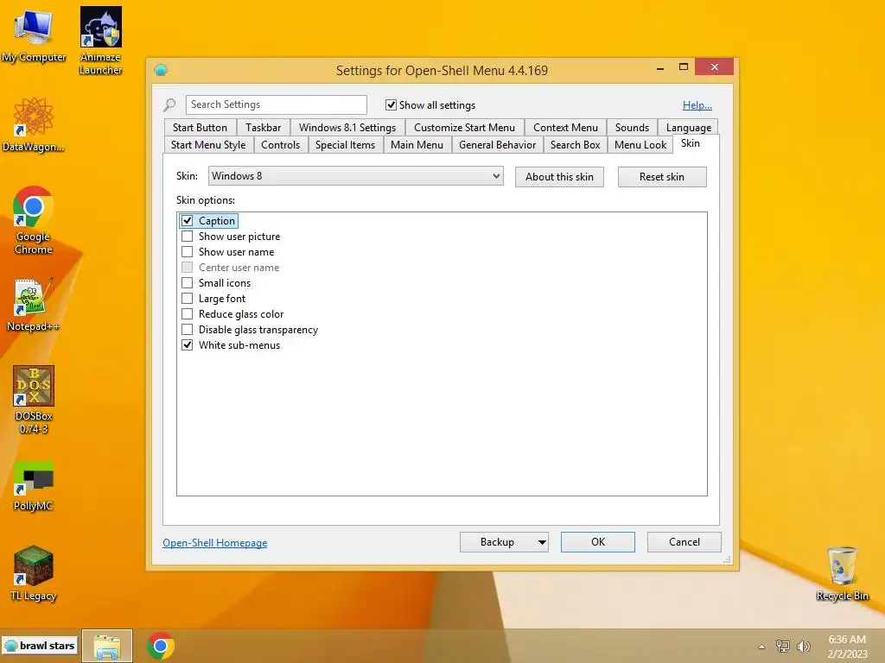Click About this skin button
Viewport: 885px width, 663px height.
(559, 177)
